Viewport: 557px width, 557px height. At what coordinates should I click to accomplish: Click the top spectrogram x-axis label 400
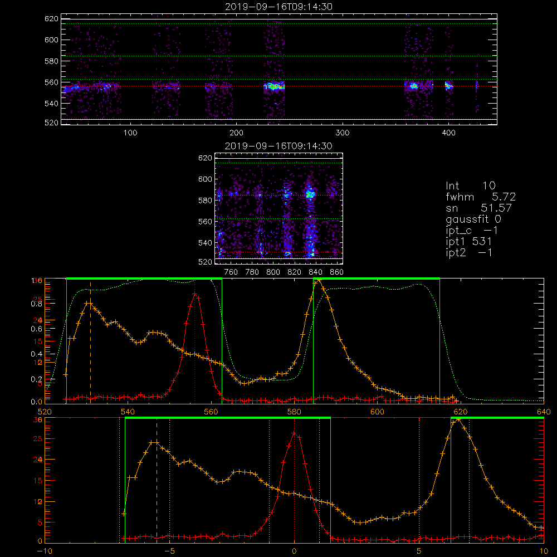point(448,133)
